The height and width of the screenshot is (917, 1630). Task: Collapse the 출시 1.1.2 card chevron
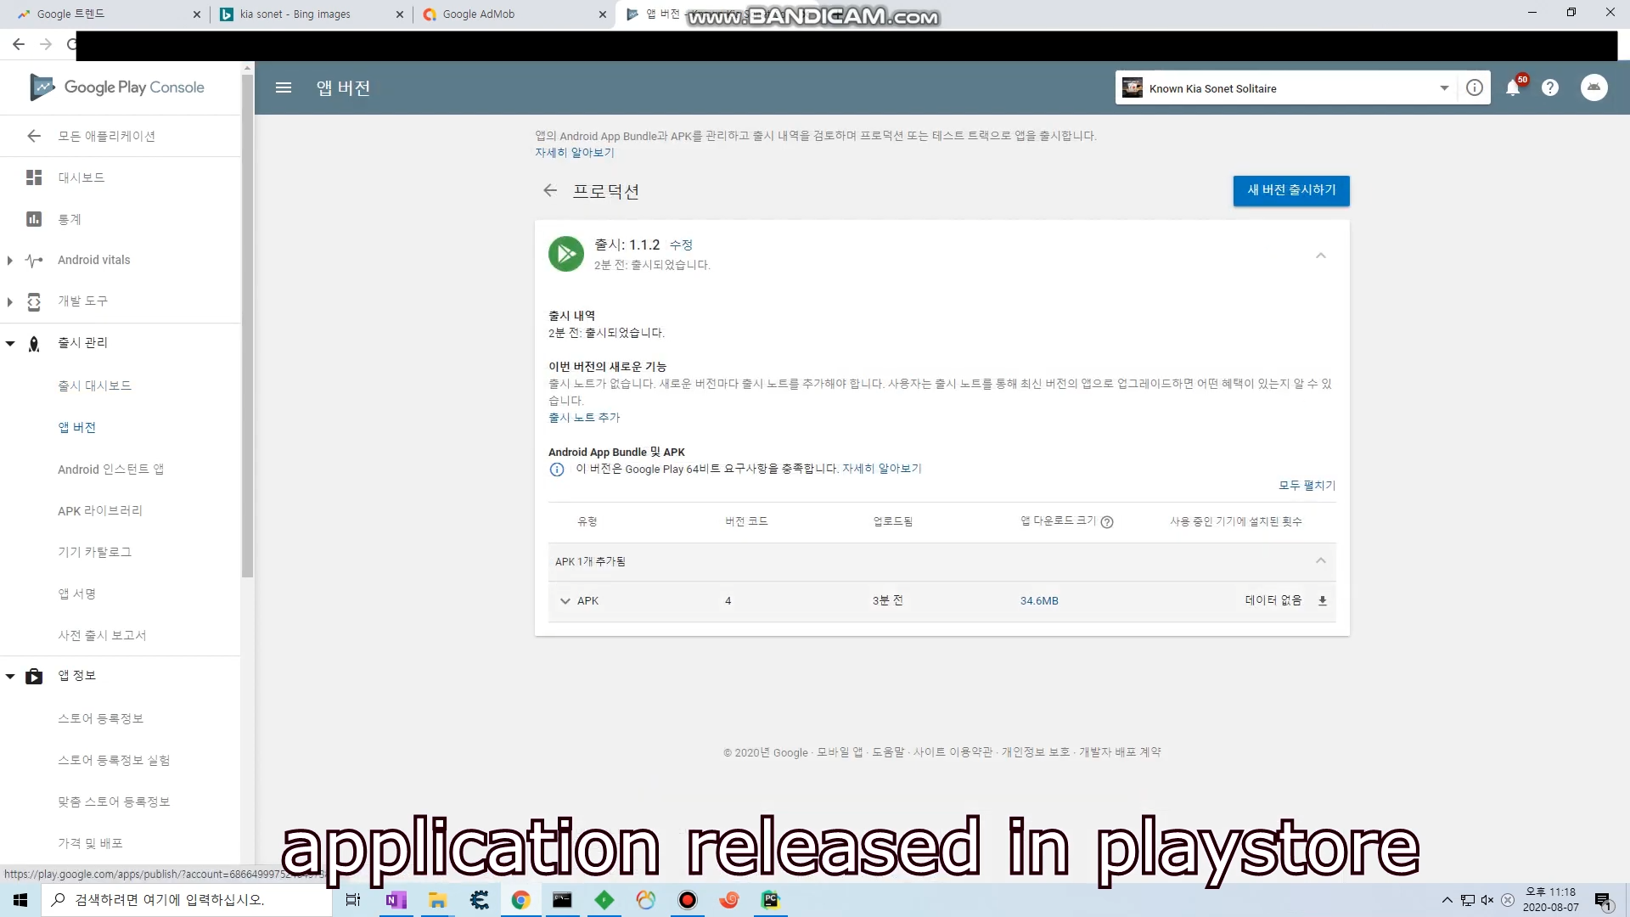pos(1321,256)
